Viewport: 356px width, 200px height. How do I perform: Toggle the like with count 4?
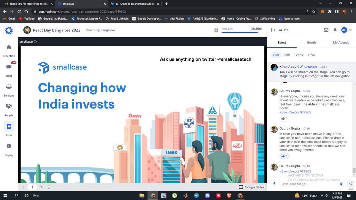point(284,156)
